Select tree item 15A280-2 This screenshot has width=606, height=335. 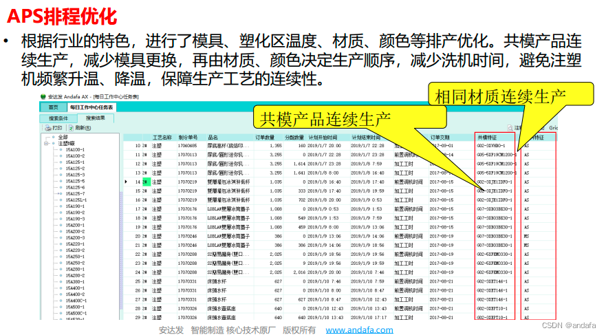[75, 276]
